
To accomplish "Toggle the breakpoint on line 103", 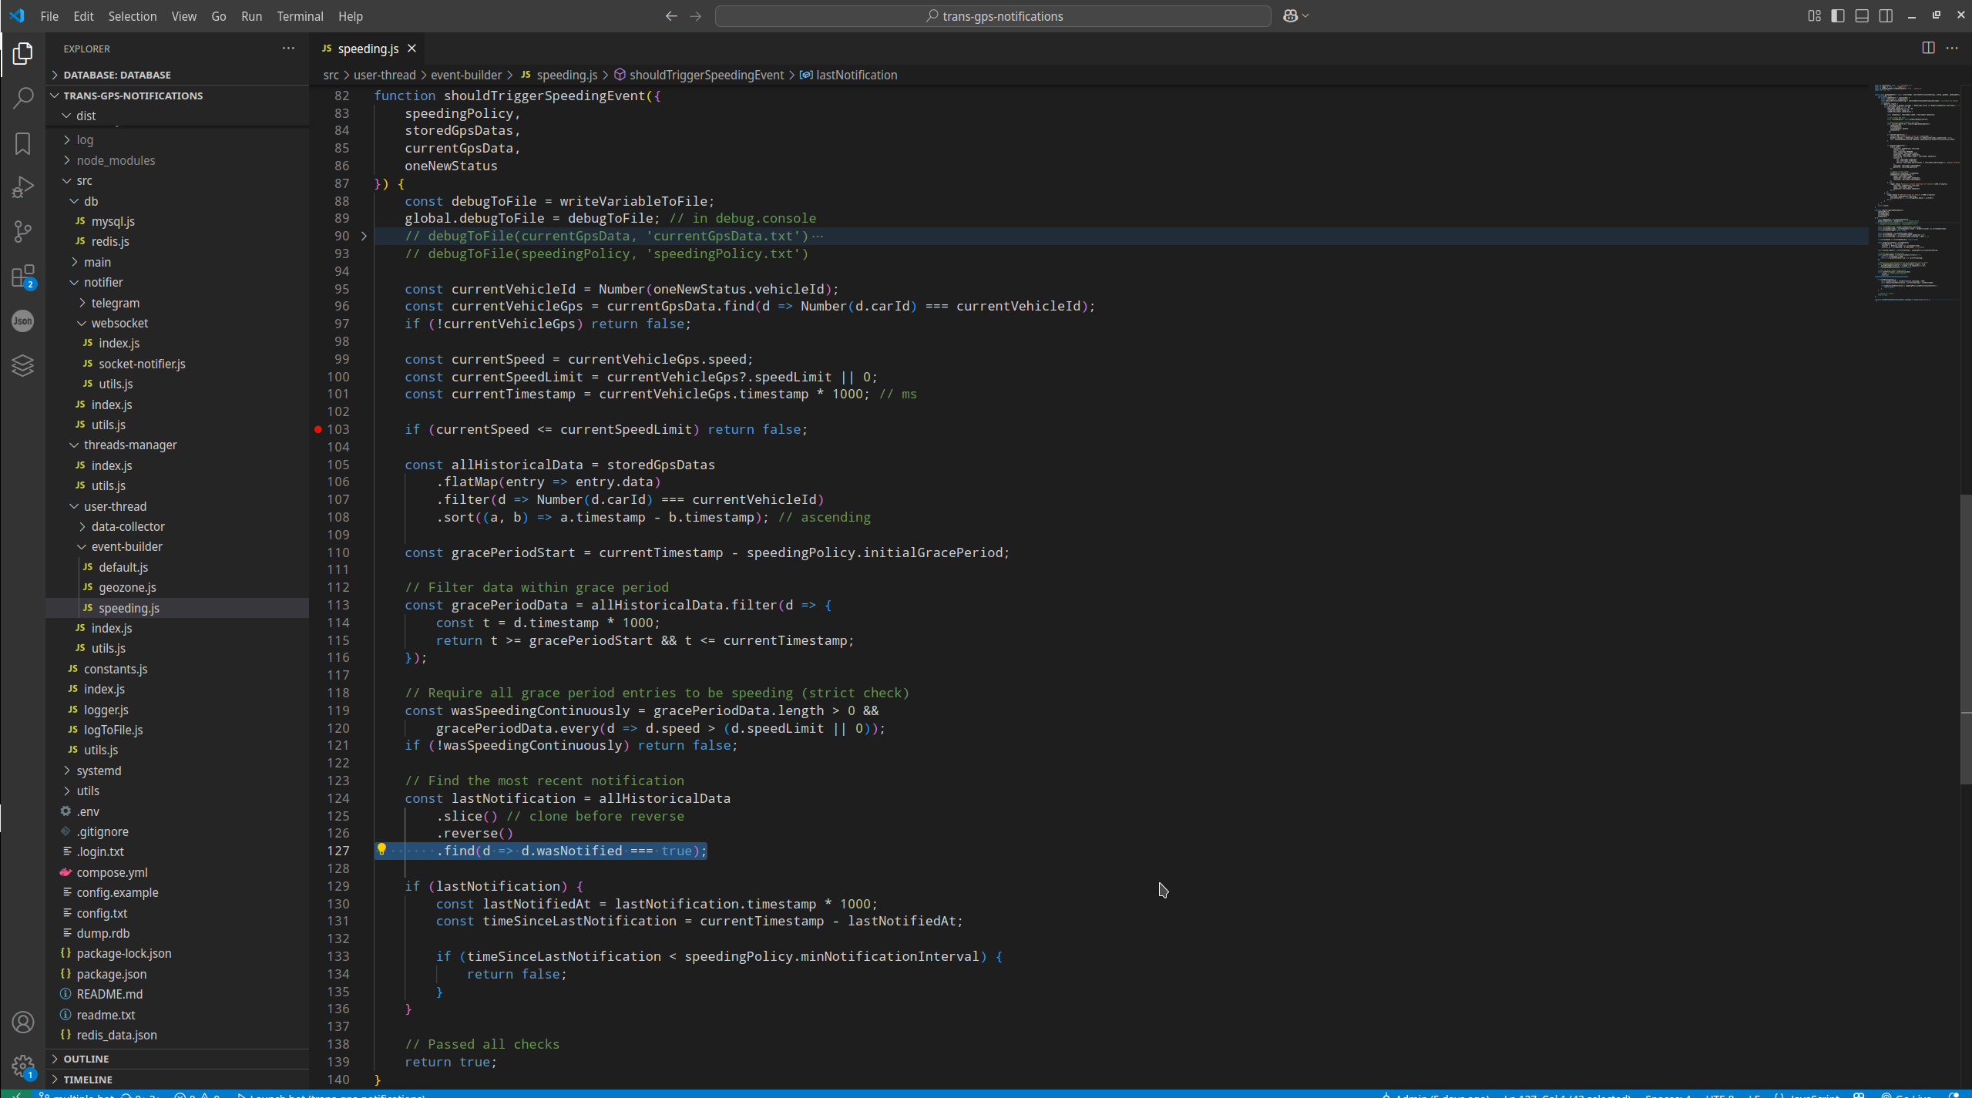I will click(x=318, y=429).
